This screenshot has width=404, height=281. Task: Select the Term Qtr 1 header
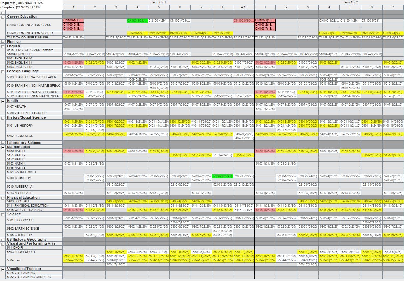159,2
